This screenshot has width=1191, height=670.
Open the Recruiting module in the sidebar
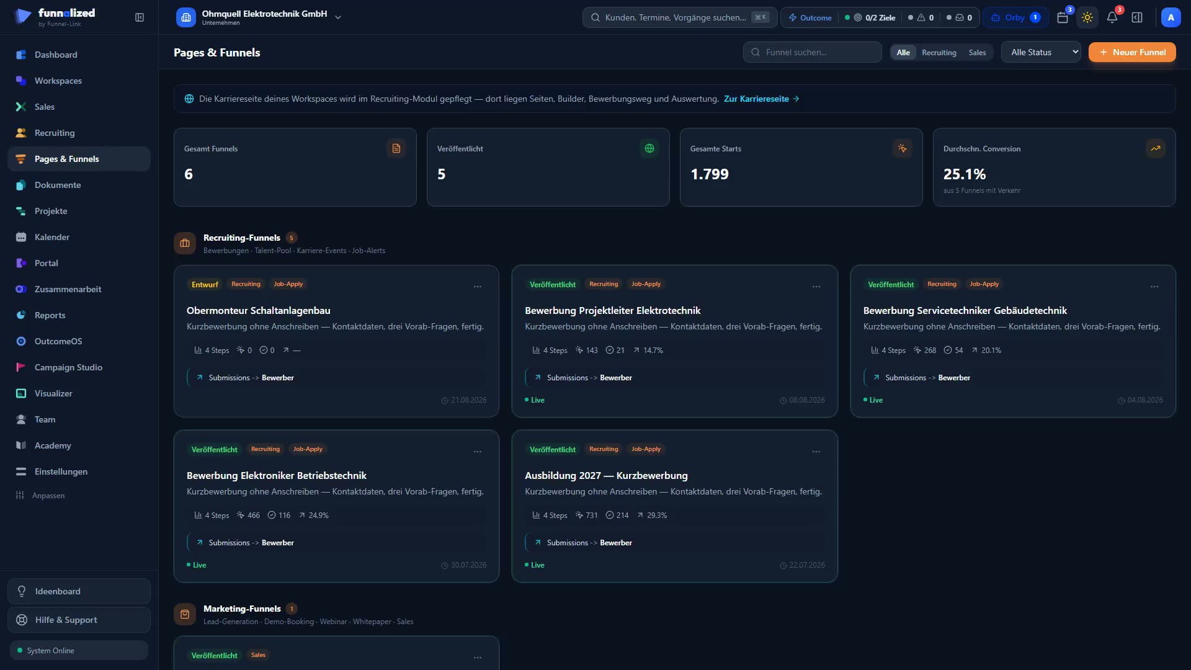point(79,133)
